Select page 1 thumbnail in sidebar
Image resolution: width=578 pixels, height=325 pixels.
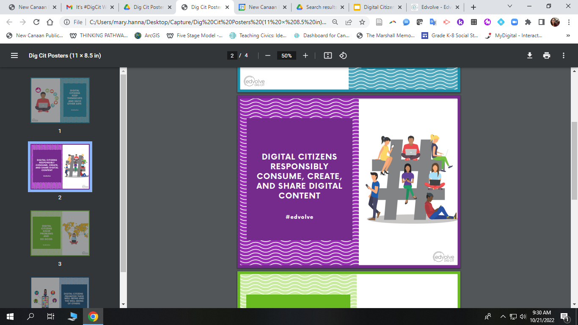point(60,100)
